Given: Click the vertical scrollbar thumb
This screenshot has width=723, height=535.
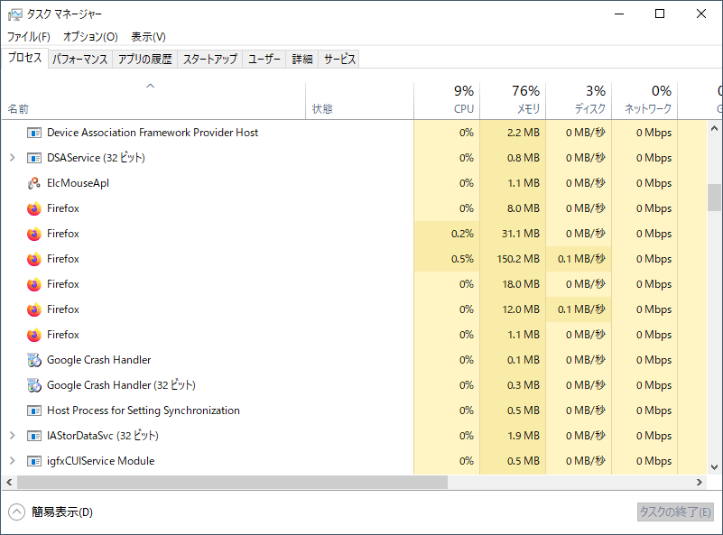Looking at the screenshot, I should coord(714,198).
